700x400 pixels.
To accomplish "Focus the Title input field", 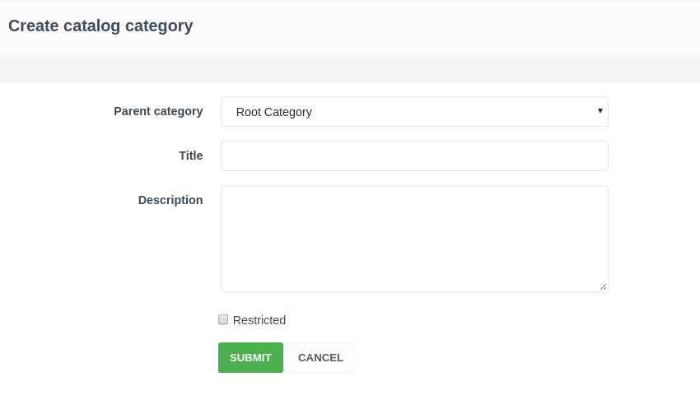I will [x=413, y=156].
